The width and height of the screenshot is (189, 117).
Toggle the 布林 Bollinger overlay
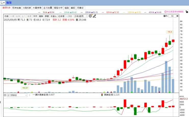35,16
